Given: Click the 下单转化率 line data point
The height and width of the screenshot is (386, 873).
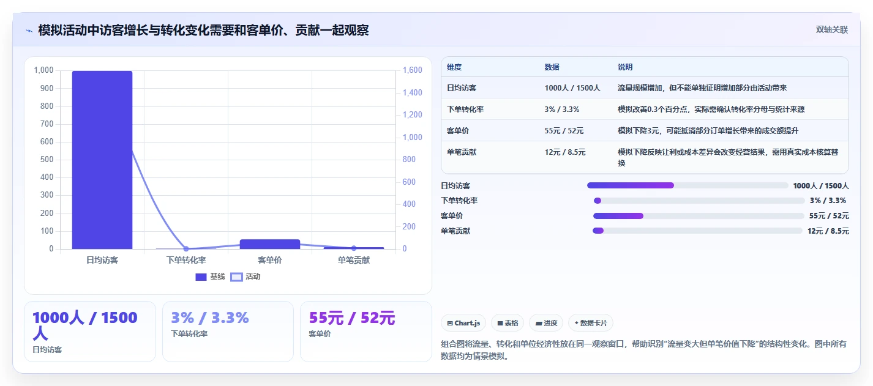Looking at the screenshot, I should pos(186,249).
